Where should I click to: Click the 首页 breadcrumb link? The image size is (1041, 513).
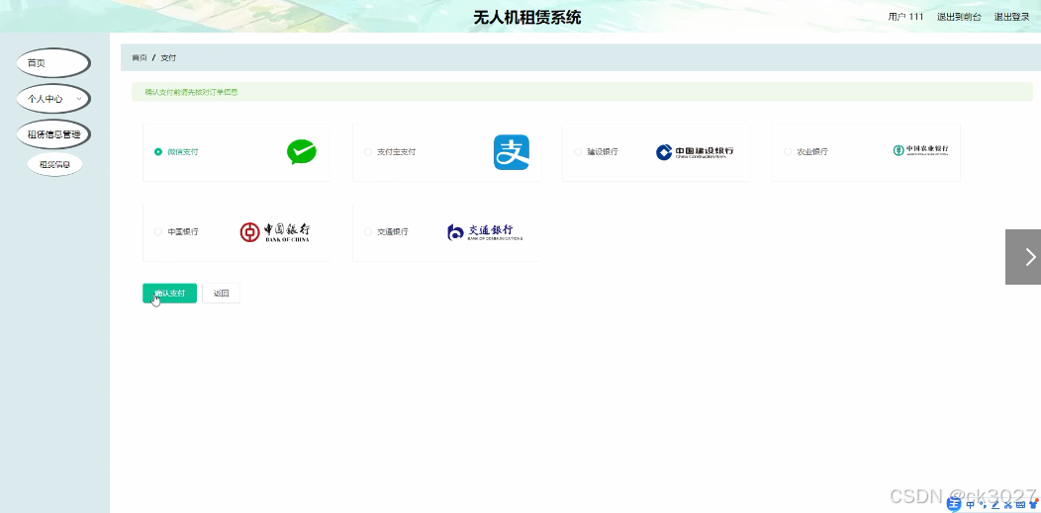[140, 57]
